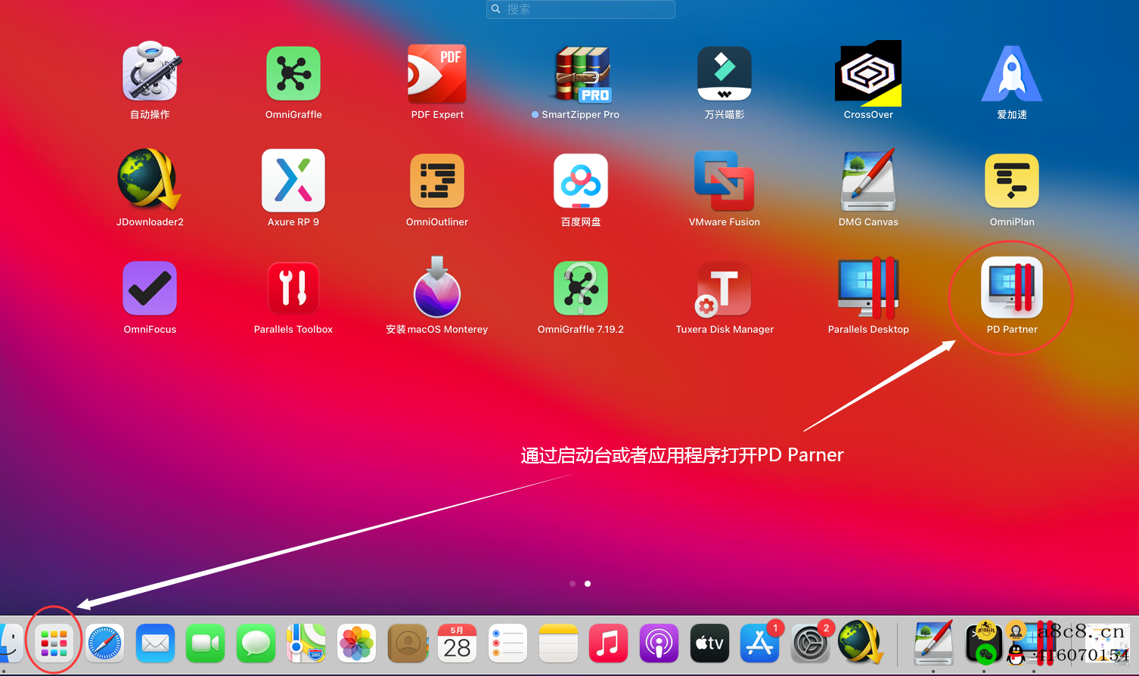Open PDF Expert app

tap(437, 73)
